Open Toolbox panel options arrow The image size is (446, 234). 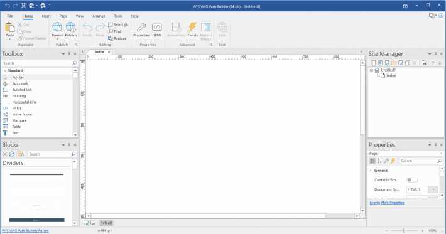(63, 54)
